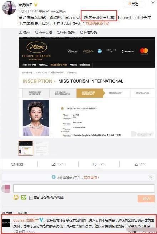Open comments showing 725

[x=99, y=164]
